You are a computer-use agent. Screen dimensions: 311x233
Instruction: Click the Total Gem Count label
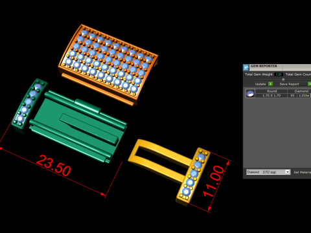[x=298, y=74]
